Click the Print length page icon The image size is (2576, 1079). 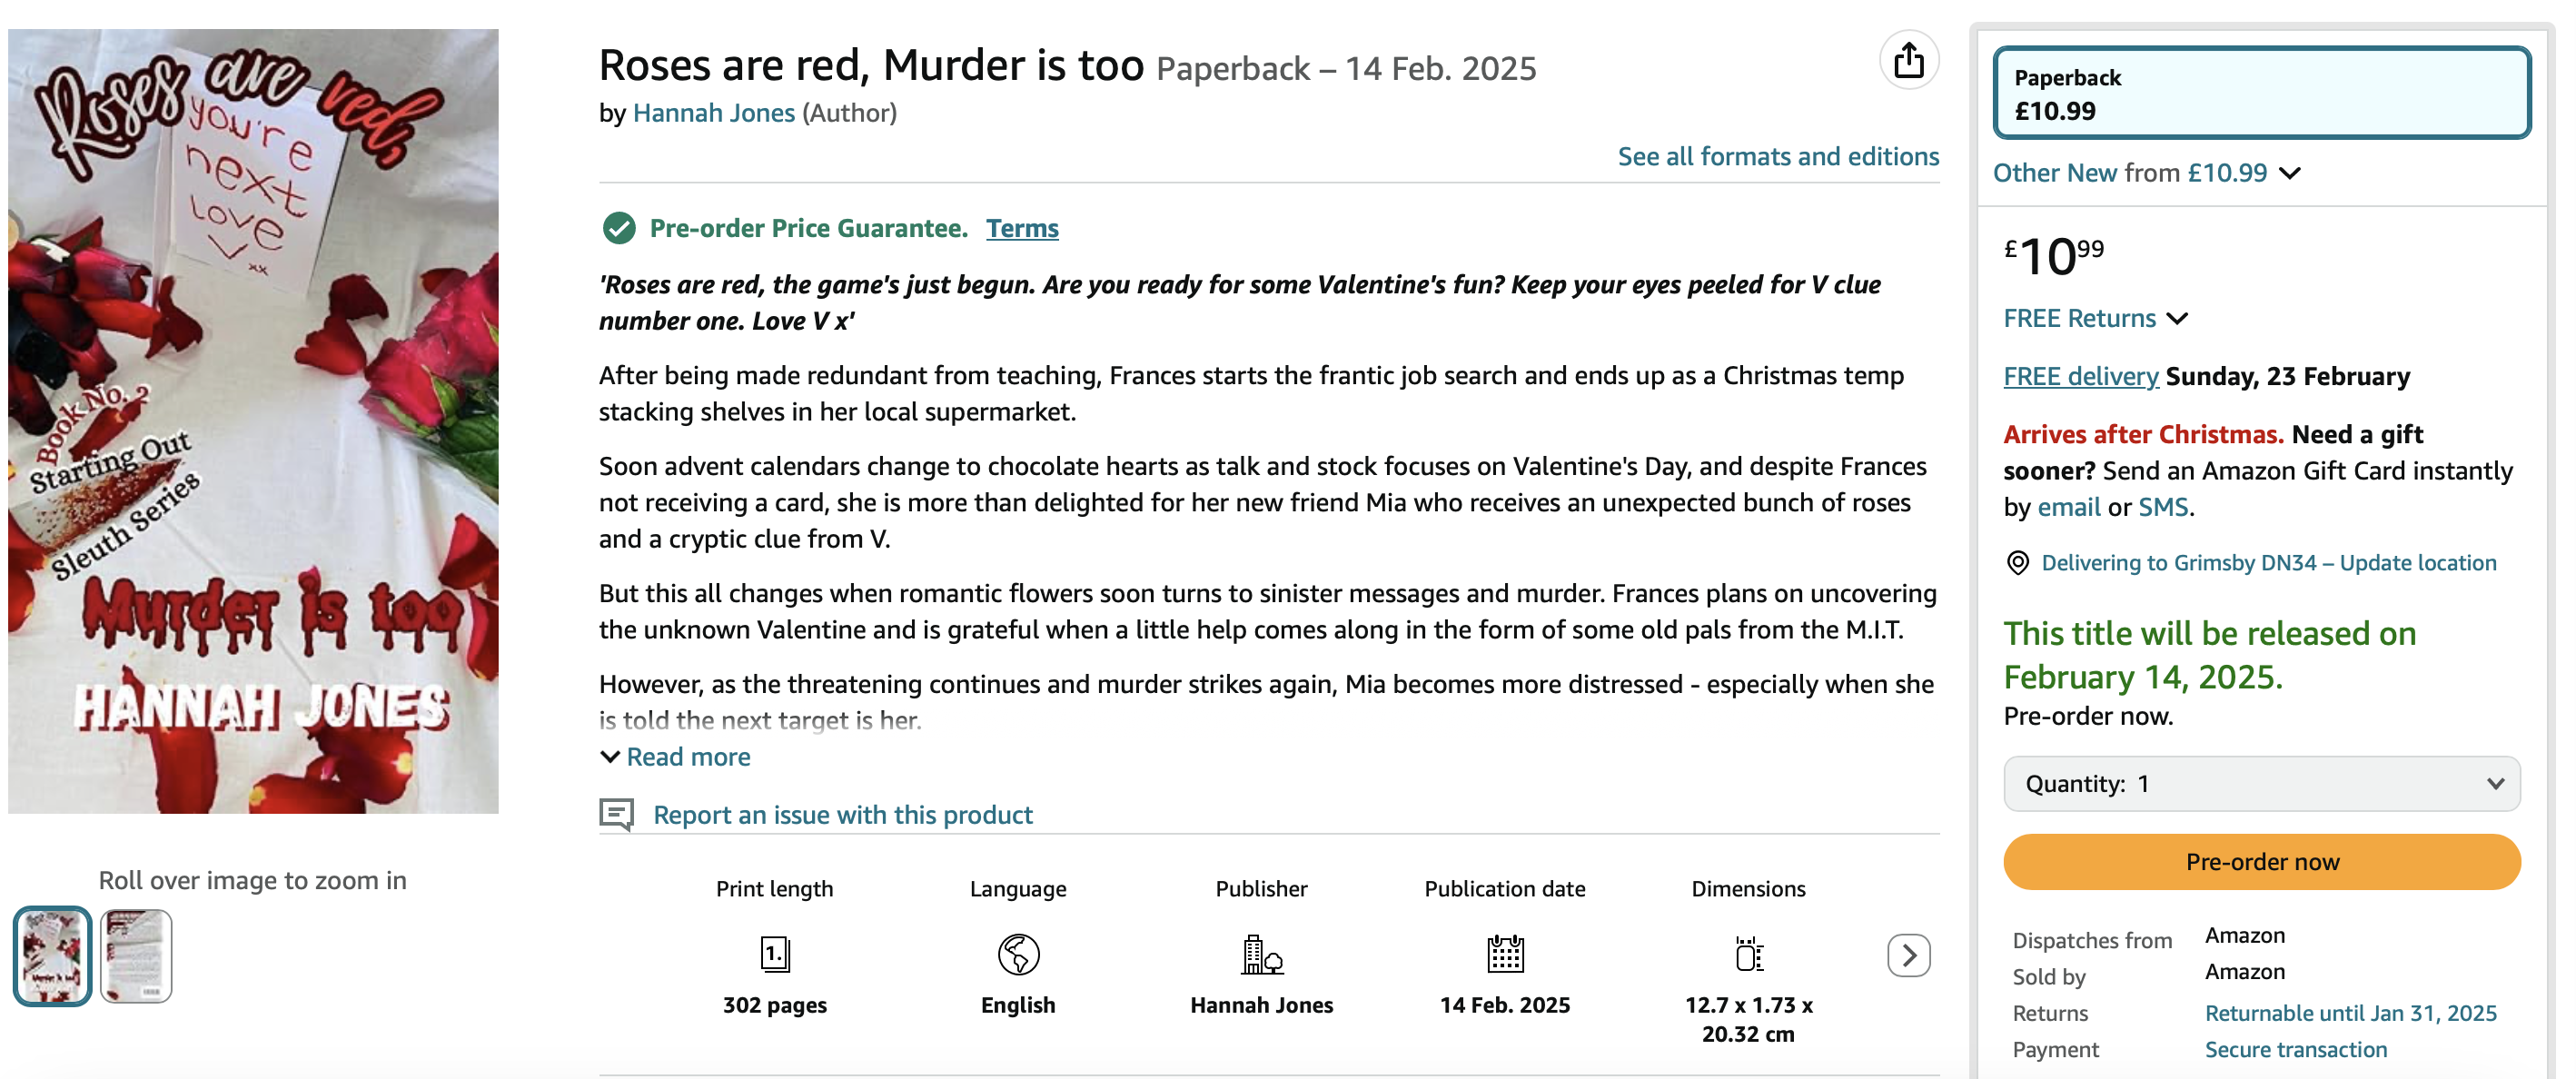tap(774, 954)
